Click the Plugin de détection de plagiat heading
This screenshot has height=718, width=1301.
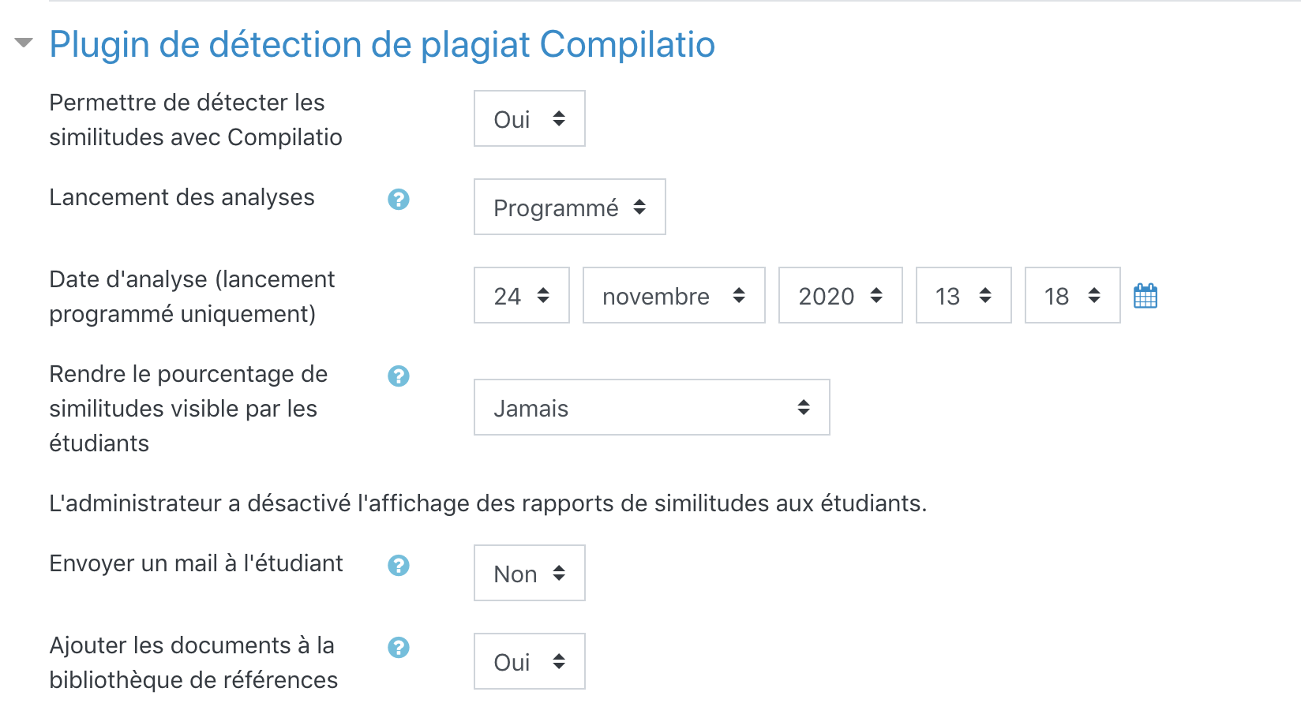[x=382, y=44]
